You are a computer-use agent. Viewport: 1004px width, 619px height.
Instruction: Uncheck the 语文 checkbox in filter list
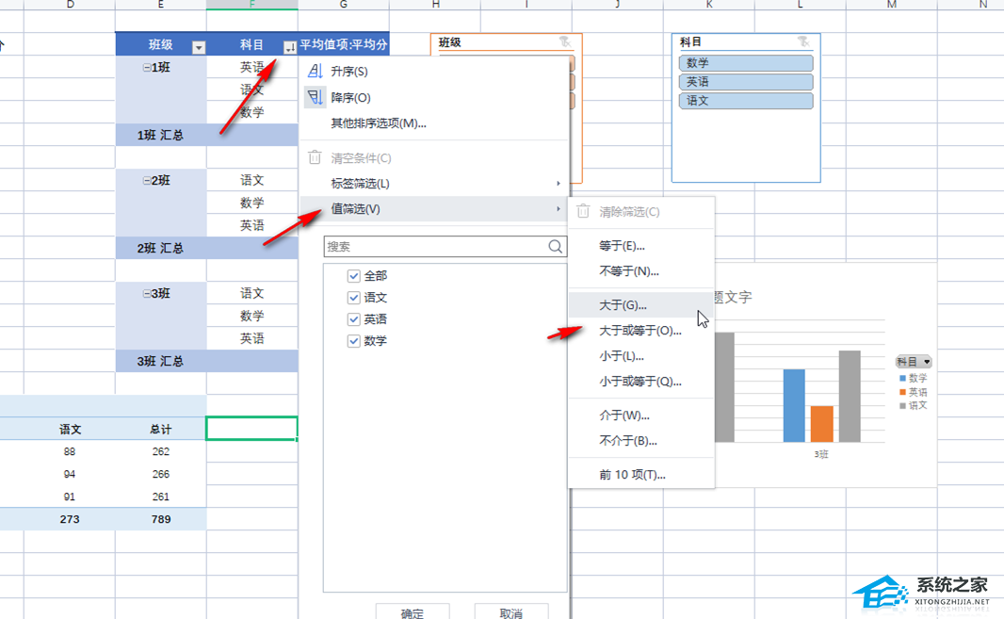pos(354,298)
